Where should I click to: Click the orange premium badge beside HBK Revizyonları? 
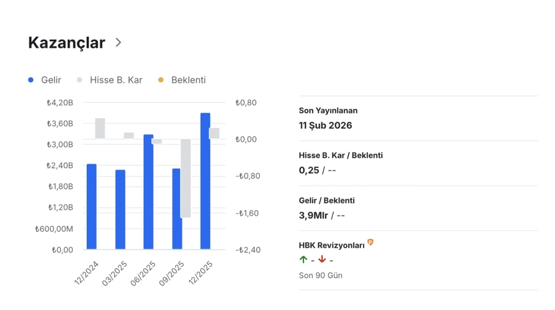coord(370,242)
